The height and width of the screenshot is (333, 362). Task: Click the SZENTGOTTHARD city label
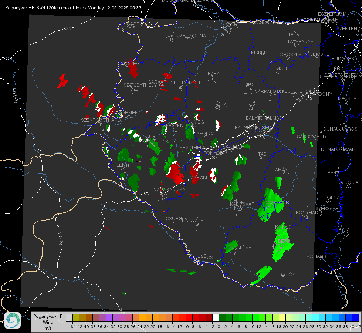(101, 120)
